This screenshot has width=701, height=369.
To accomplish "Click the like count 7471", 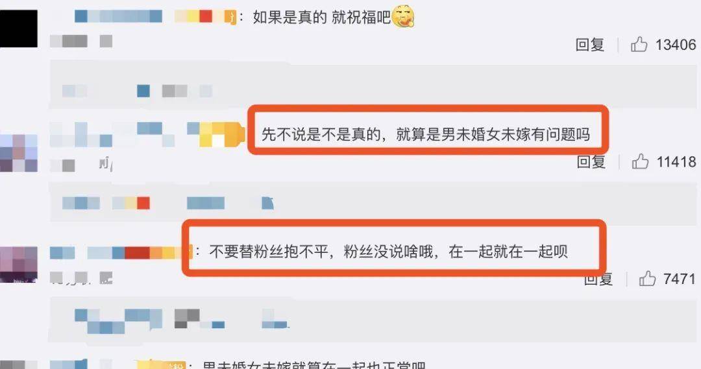I will 680,279.
